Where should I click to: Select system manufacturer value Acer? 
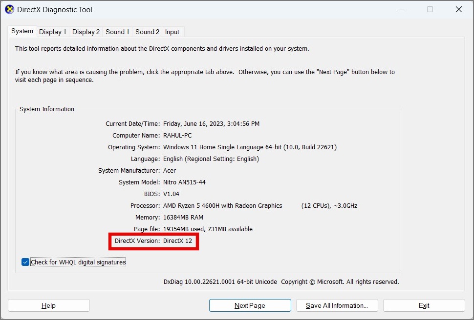(170, 171)
